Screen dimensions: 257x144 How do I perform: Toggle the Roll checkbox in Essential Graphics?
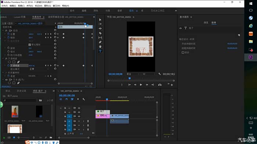pos(183,52)
